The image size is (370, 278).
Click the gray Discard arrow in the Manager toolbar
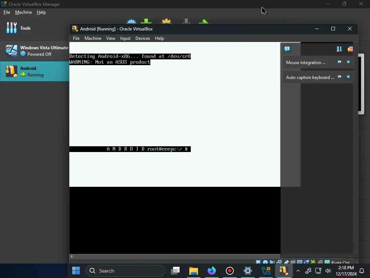click(x=186, y=21)
